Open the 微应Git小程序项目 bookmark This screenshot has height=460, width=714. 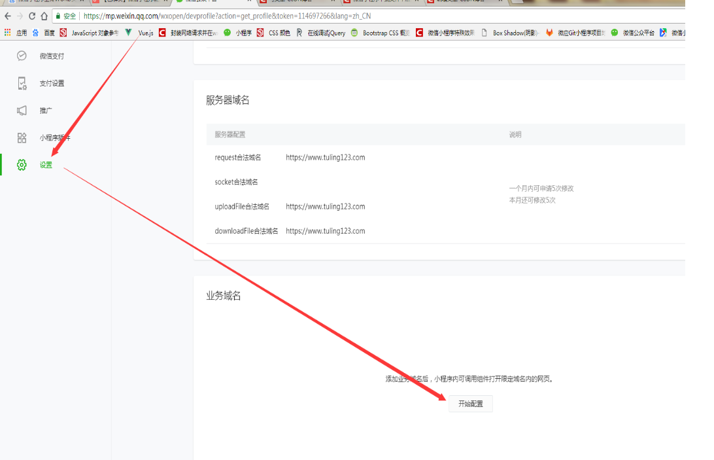point(575,33)
